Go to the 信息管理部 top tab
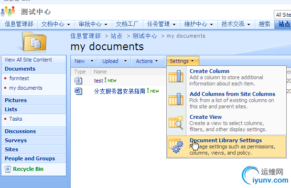 coord(19,24)
